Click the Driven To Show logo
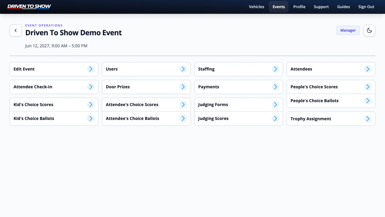The width and height of the screenshot is (385, 217). pos(29,7)
